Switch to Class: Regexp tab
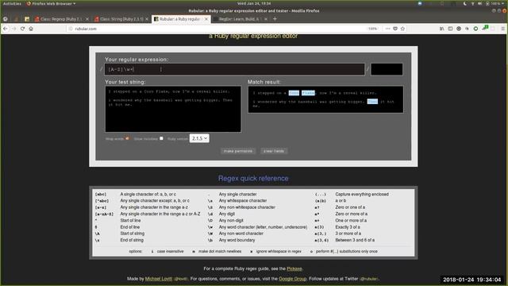Image resolution: width=508 pixels, height=286 pixels. coord(62,19)
